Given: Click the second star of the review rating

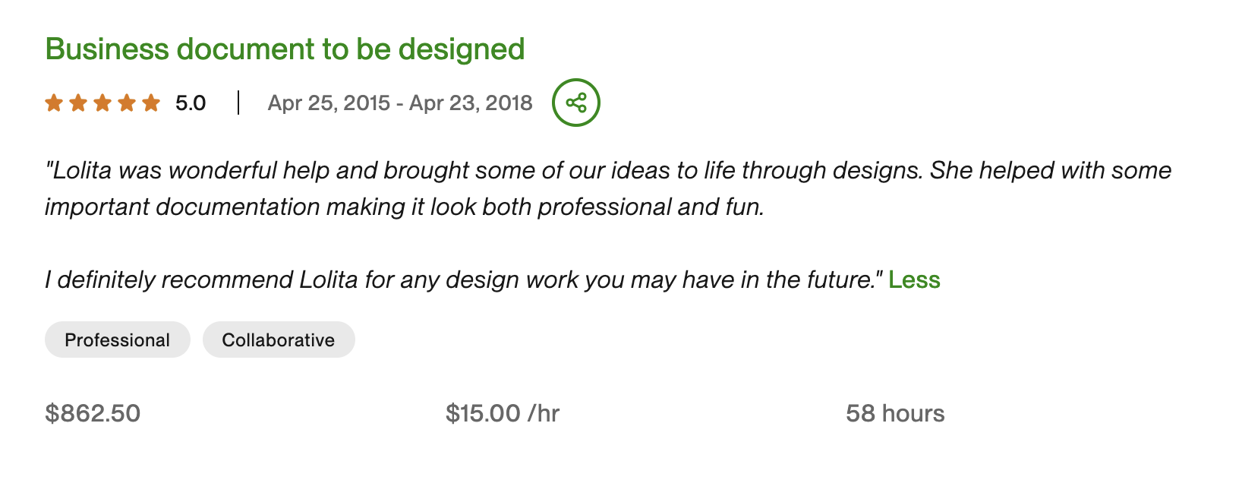Looking at the screenshot, I should (78, 102).
